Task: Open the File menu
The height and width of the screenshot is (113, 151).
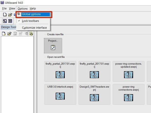Action: pyautogui.click(x=4, y=9)
